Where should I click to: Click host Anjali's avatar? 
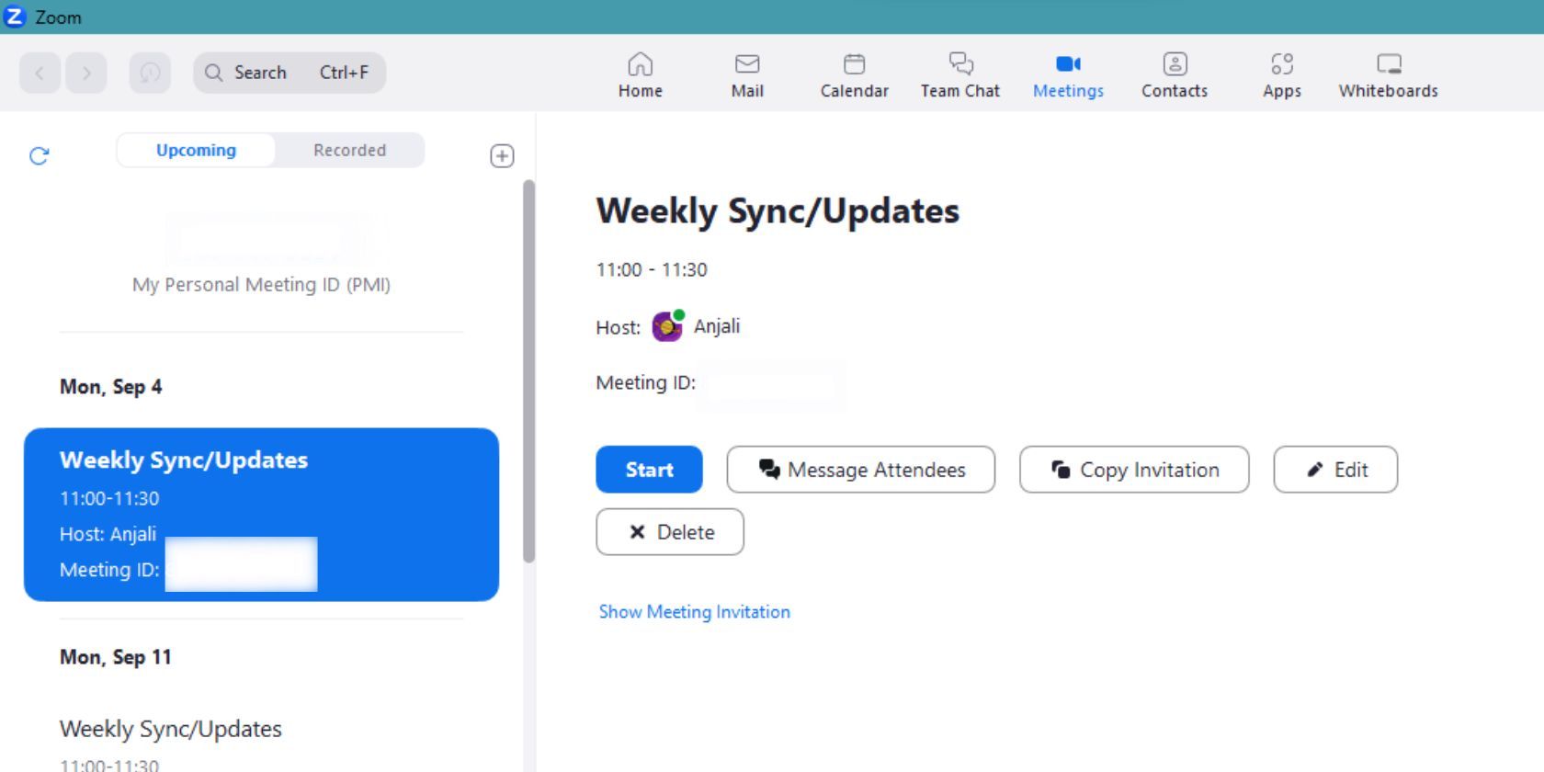(668, 326)
